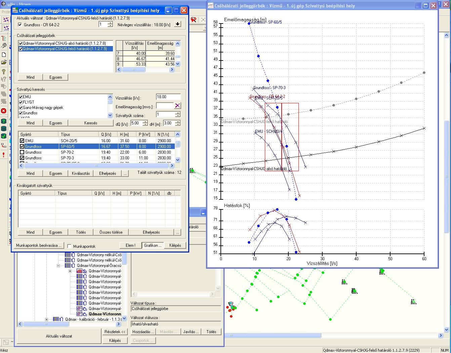Select the bold Qdmax-Víztoronn tree item
The width and height of the screenshot is (451, 353).
pos(105,314)
